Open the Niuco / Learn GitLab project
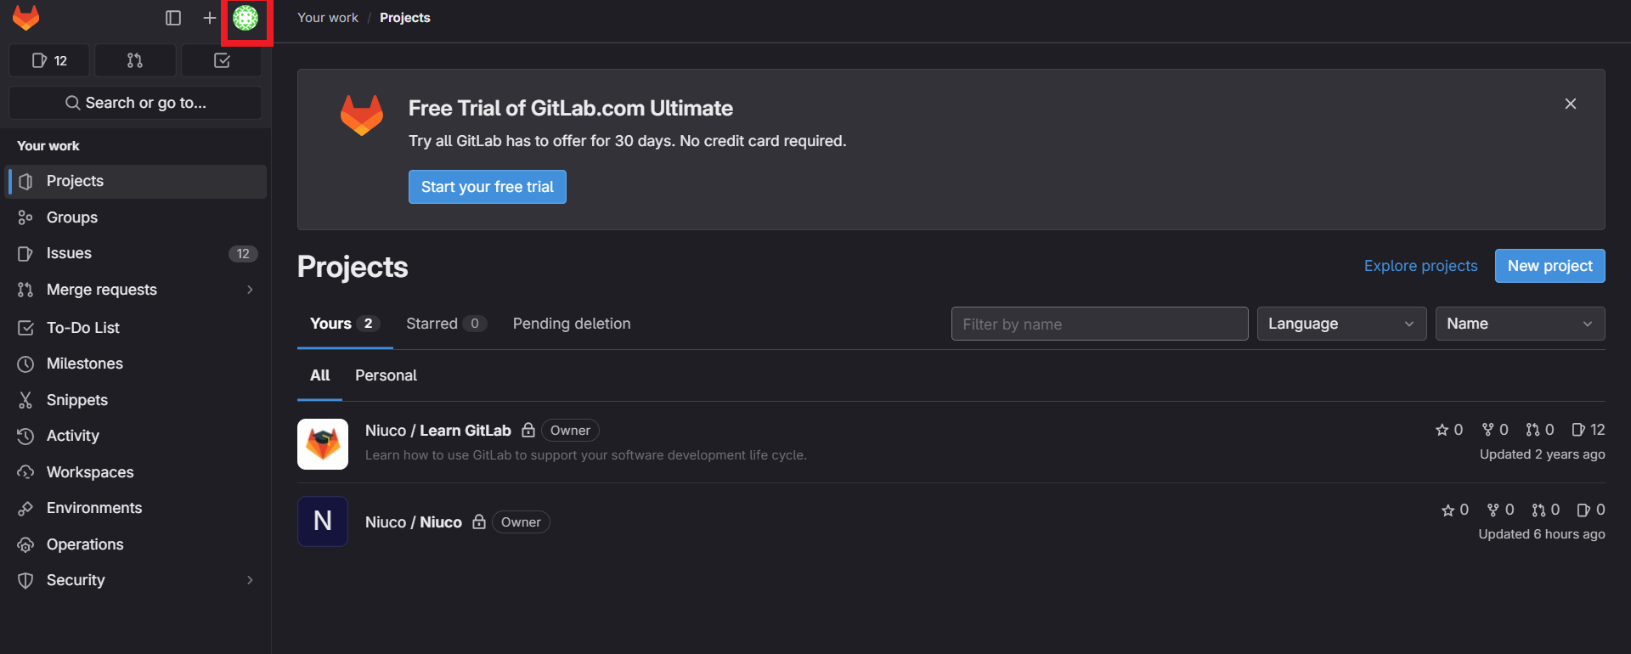The height and width of the screenshot is (654, 1631). pyautogui.click(x=438, y=431)
